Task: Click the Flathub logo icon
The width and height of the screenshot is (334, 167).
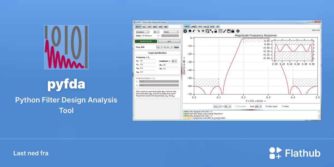Action: tap(276, 153)
